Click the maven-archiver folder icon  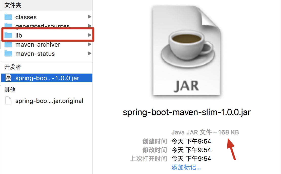click(8, 44)
